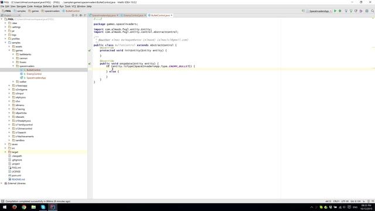Open the Refactor menu
375x211 pixels.
click(x=47, y=6)
